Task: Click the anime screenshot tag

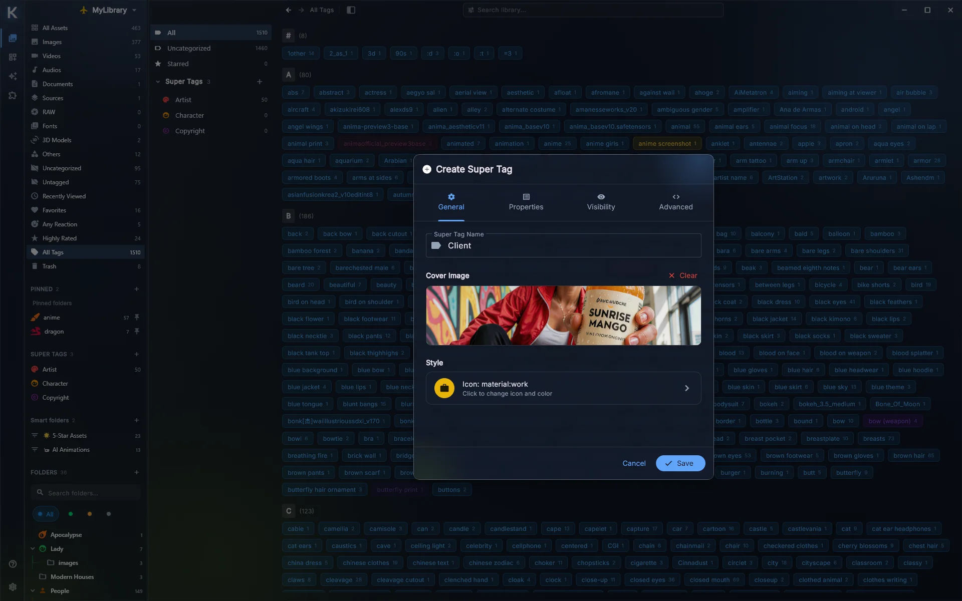Action: click(x=667, y=144)
